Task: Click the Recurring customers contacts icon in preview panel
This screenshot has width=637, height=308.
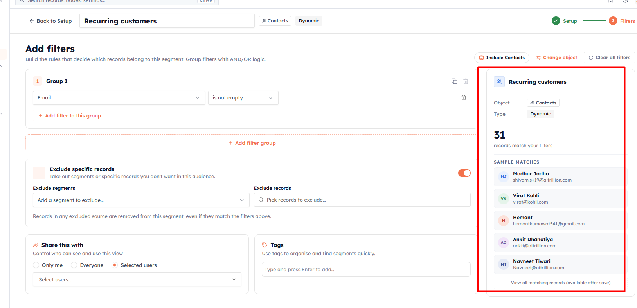Action: click(x=499, y=82)
